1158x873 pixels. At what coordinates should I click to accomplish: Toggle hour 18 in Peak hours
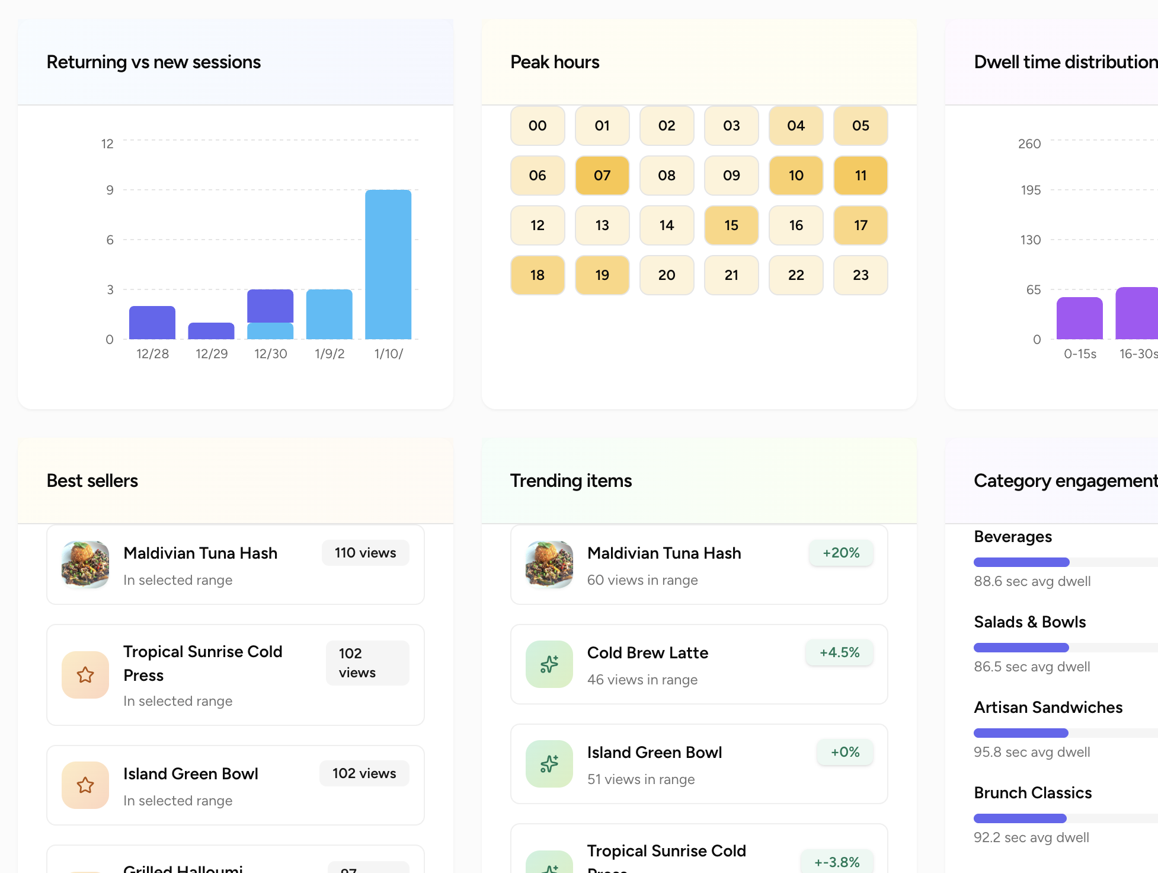(x=538, y=275)
